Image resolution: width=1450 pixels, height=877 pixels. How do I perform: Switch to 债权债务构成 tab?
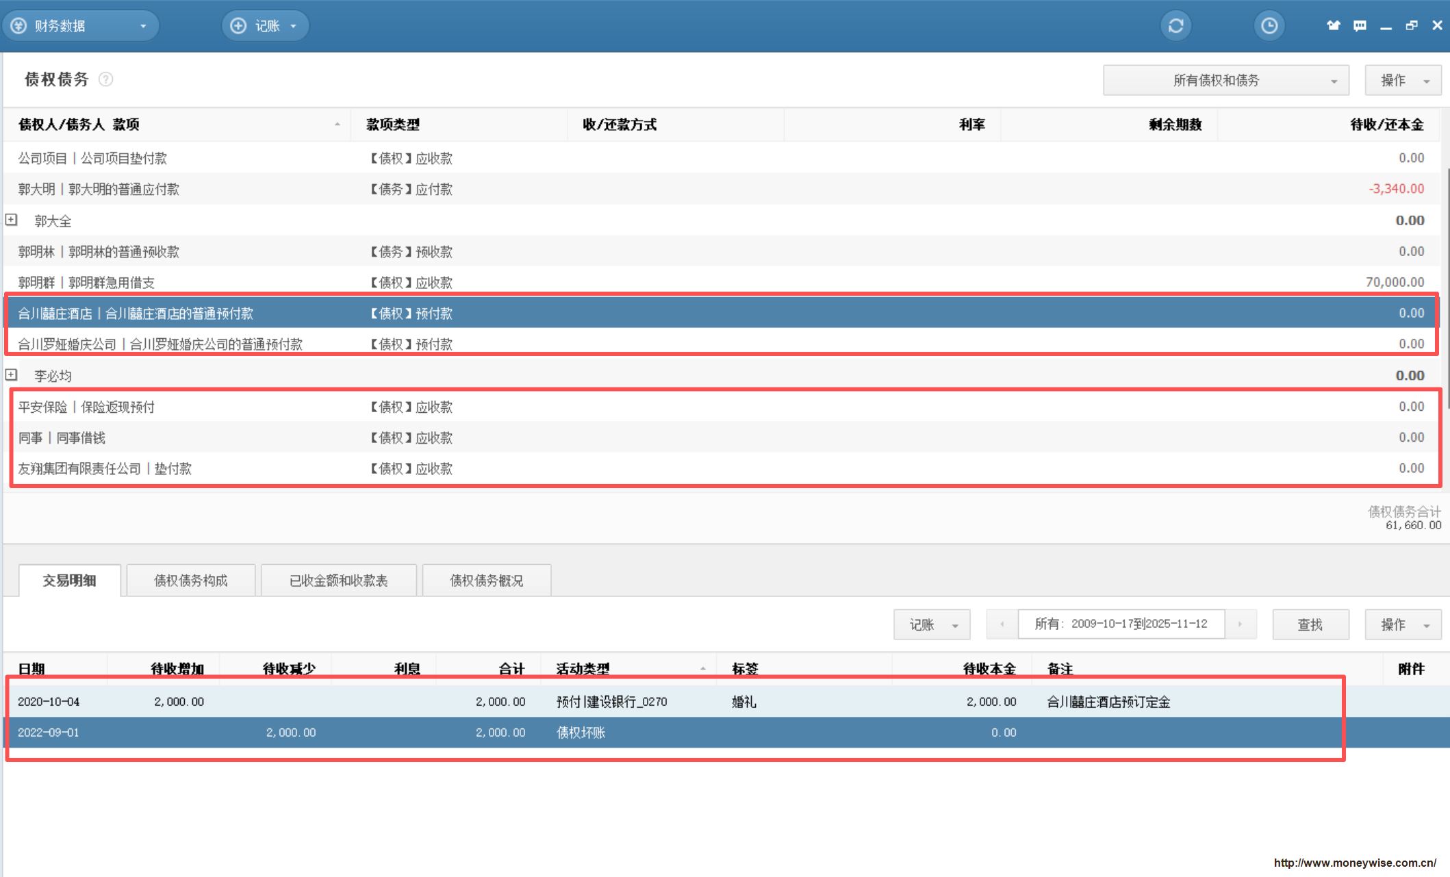point(190,581)
